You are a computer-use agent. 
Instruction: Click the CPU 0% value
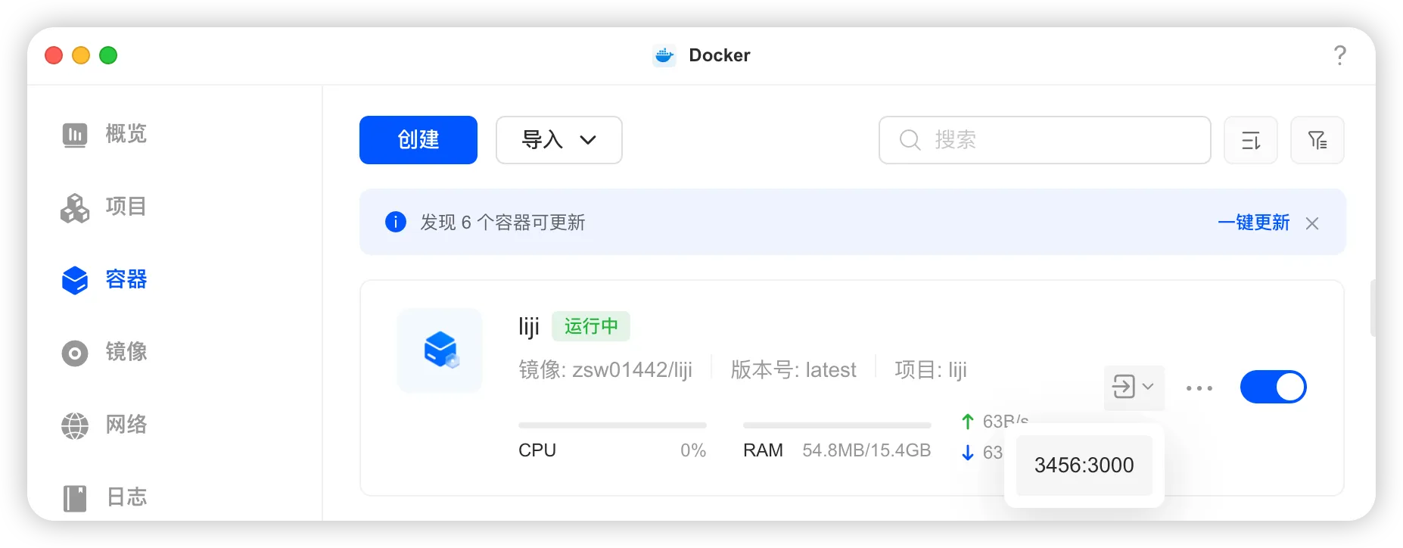coord(693,450)
